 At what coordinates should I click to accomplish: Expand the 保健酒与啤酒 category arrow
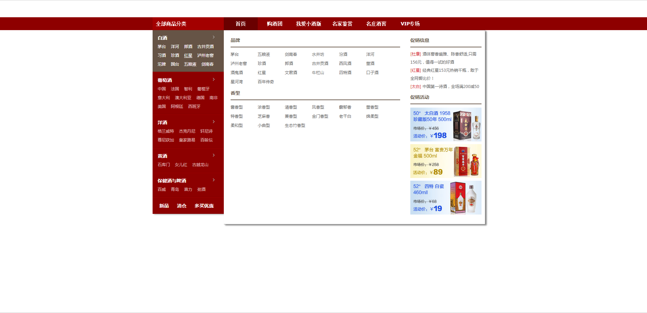pyautogui.click(x=214, y=180)
